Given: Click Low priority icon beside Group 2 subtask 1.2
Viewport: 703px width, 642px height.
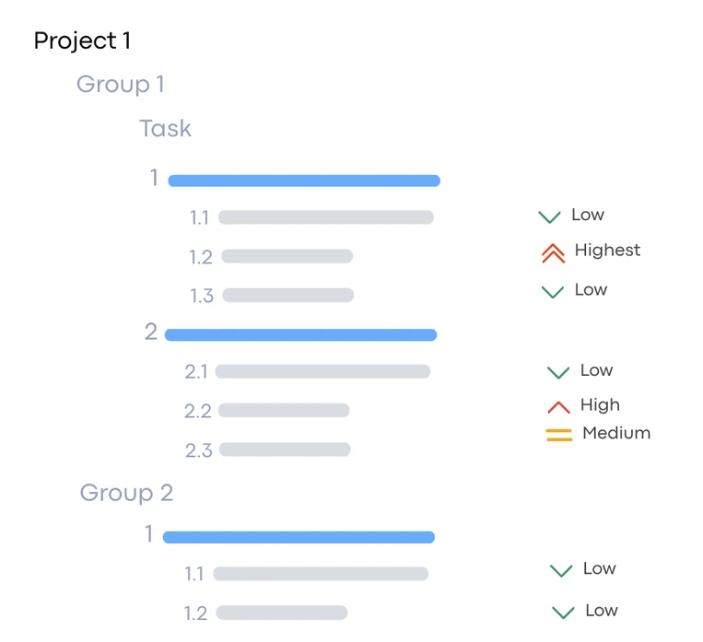Looking at the screenshot, I should coord(563,613).
